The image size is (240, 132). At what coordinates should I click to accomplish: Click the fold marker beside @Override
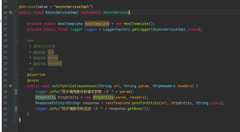[17, 75]
